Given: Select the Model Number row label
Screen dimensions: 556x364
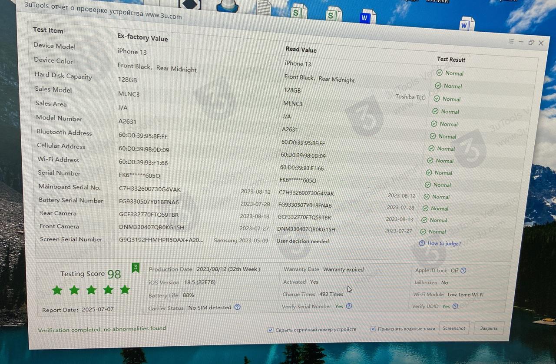Looking at the screenshot, I should tap(59, 118).
